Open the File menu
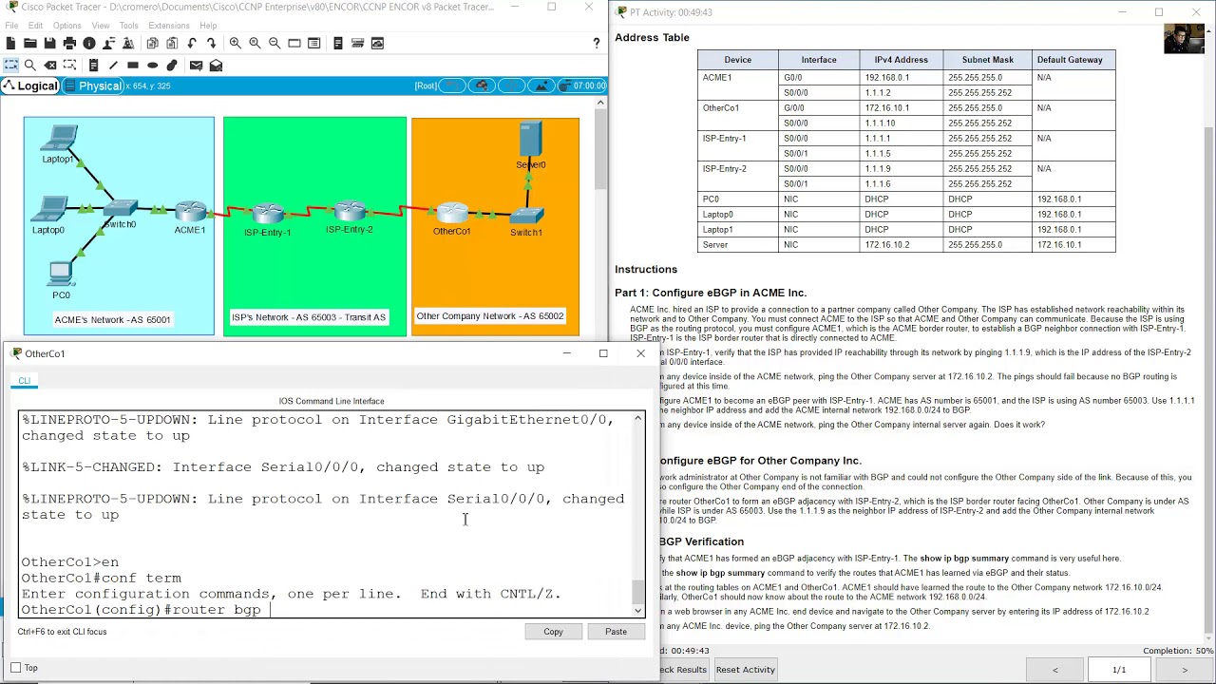The image size is (1216, 684). click(11, 26)
